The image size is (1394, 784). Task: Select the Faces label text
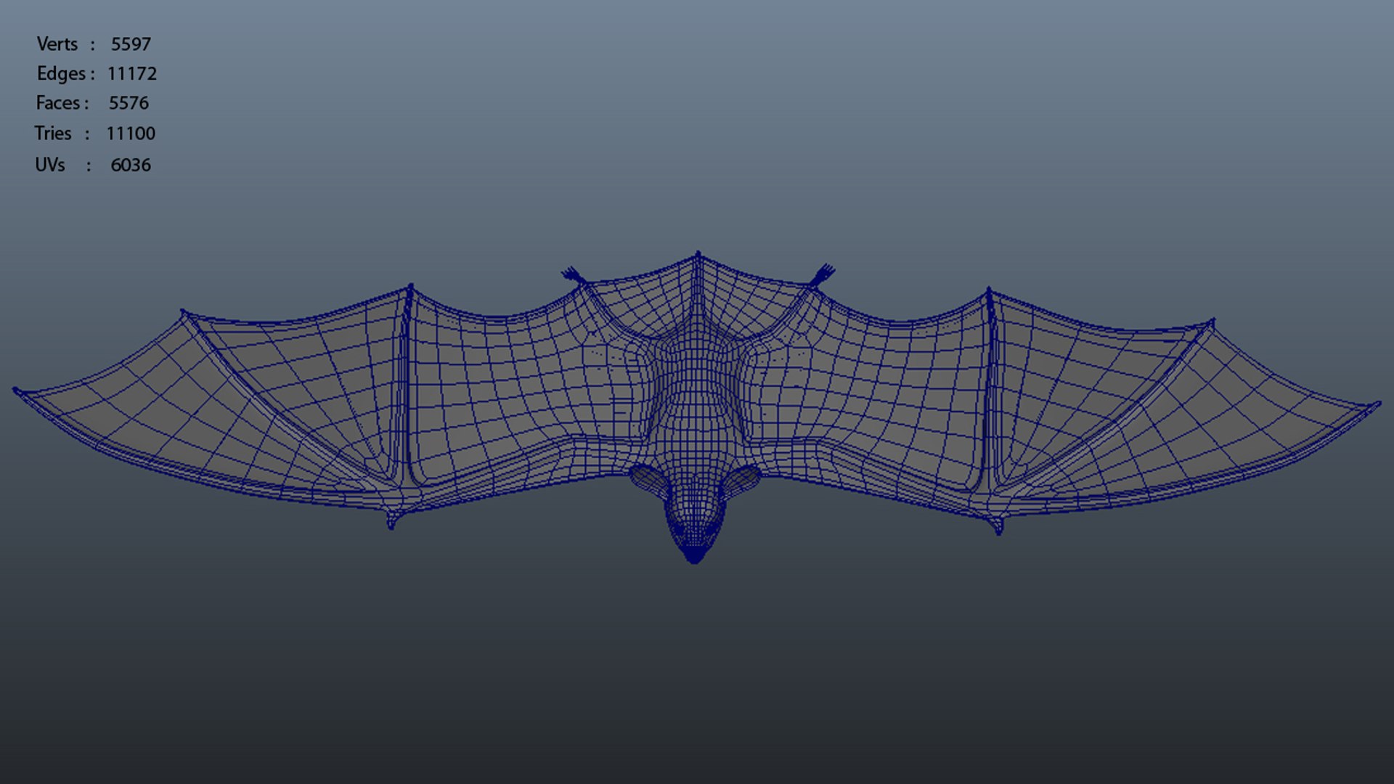tap(58, 103)
